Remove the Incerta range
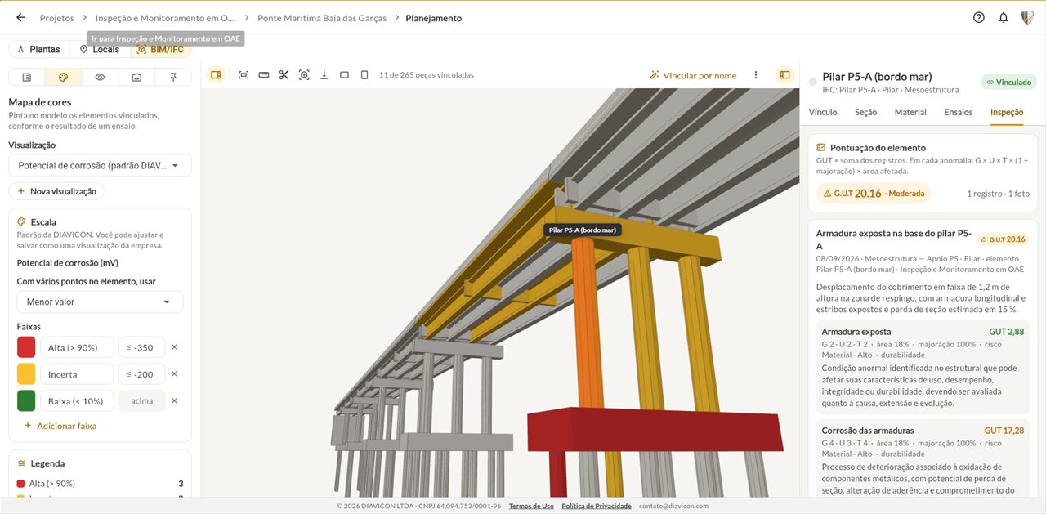Viewport: 1046px width, 514px height. click(174, 374)
